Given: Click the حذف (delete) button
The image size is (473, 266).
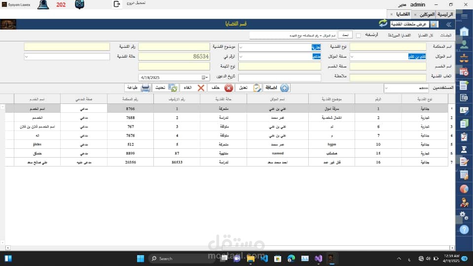Looking at the screenshot, I should coord(221,88).
